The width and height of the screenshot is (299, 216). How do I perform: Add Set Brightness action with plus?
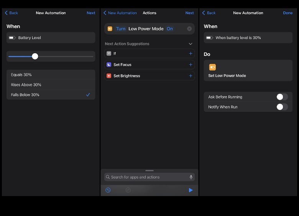point(191,76)
